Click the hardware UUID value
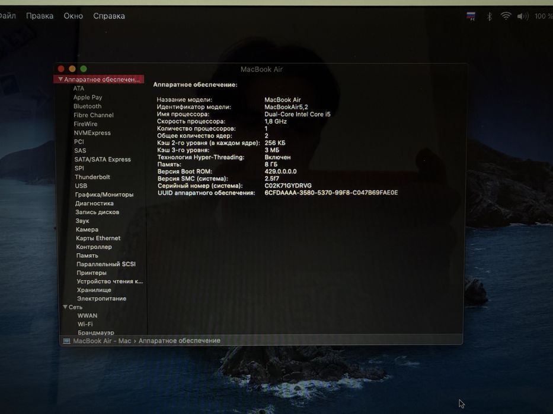 [331, 193]
